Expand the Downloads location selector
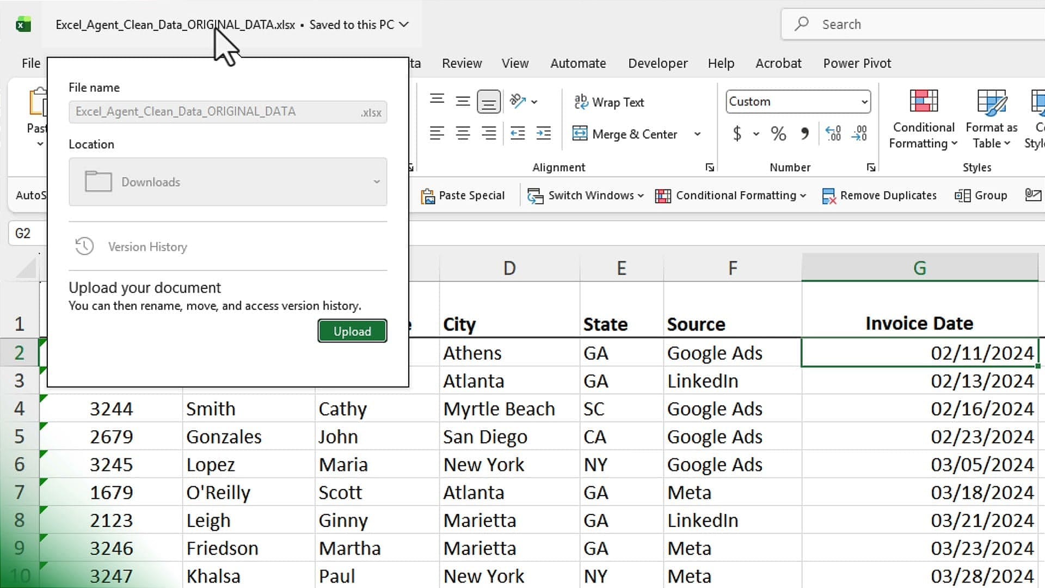 click(x=378, y=182)
